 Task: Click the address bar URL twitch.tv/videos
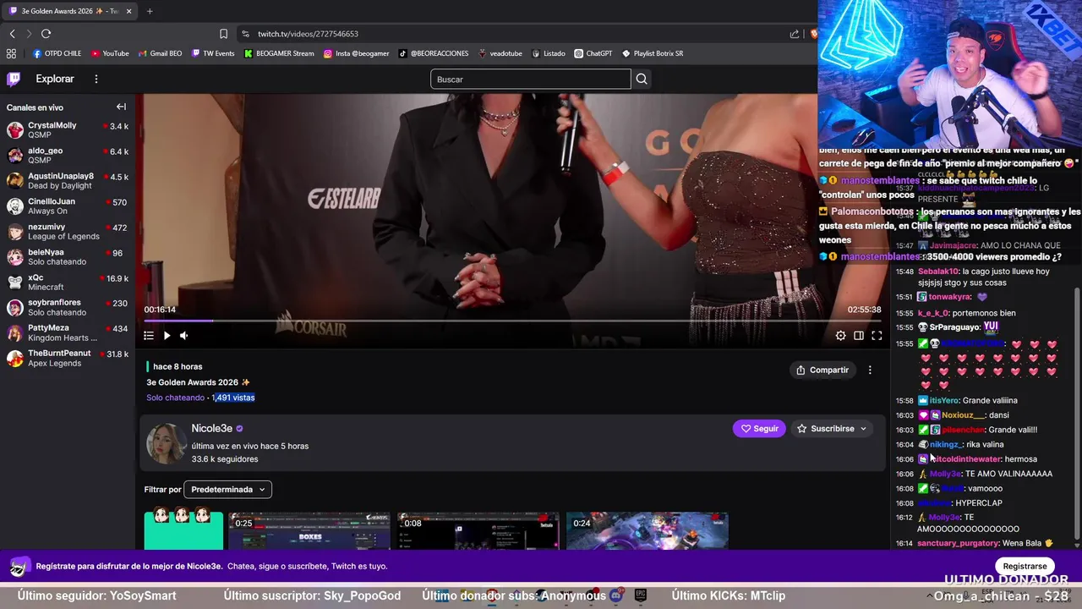(x=308, y=34)
